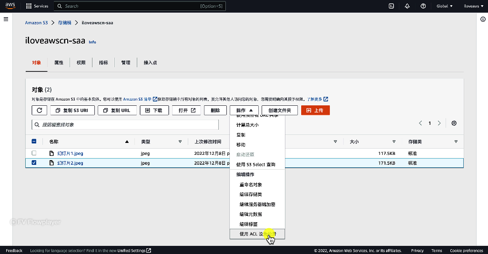Open the notifications bell
The image size is (488, 254).
click(407, 6)
